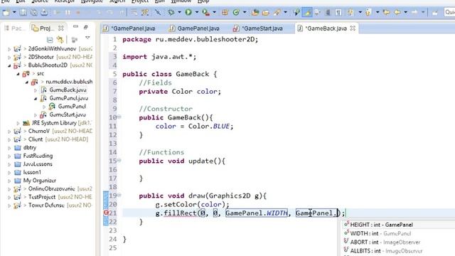Screen dimensions: 455x256
Task: Expand the 2dGonkiWithIvanov project
Action: tap(9, 49)
